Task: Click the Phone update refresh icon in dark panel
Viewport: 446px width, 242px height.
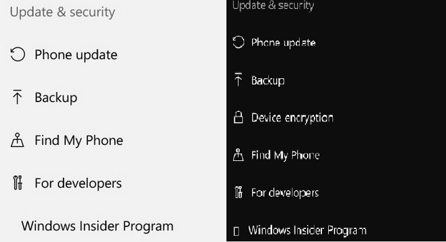Action: tap(238, 43)
